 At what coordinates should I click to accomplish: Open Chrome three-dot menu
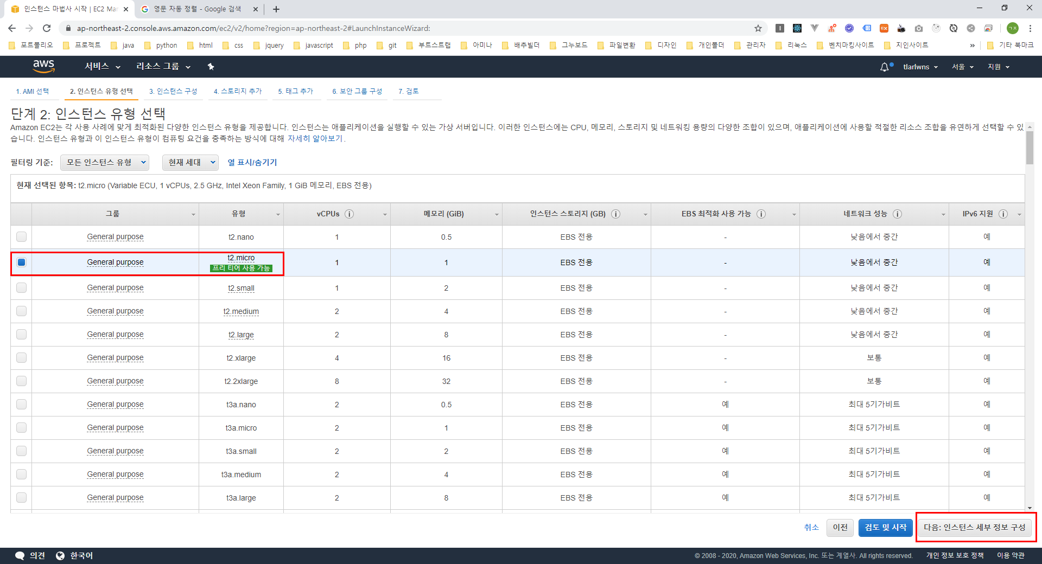pyautogui.click(x=1030, y=28)
